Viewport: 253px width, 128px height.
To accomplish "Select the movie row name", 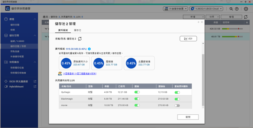I will [x=64, y=105].
